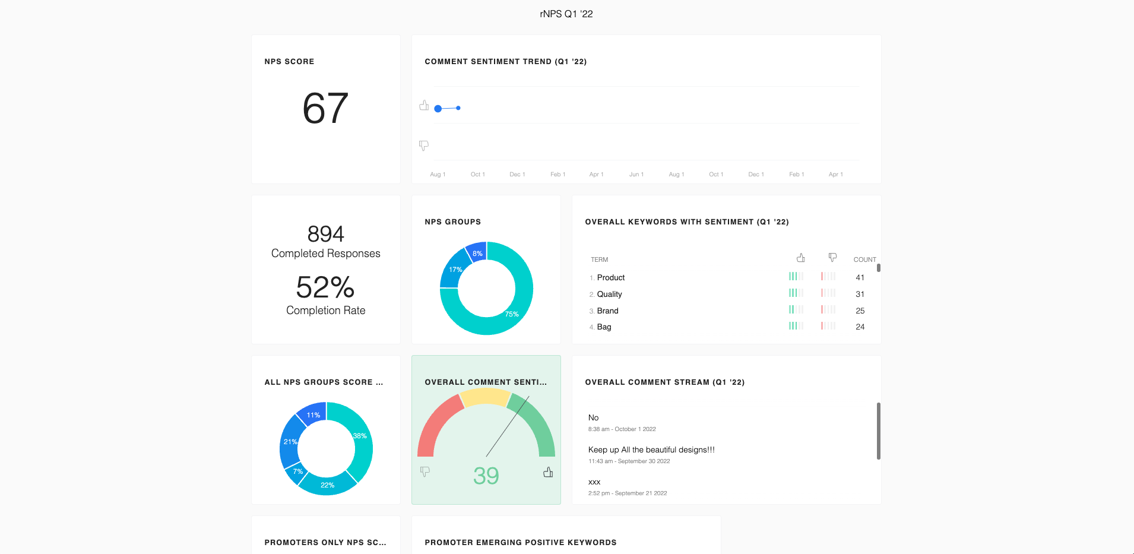Click the keywords table scrollbar thumb
Image resolution: width=1134 pixels, height=554 pixels.
[x=879, y=268]
